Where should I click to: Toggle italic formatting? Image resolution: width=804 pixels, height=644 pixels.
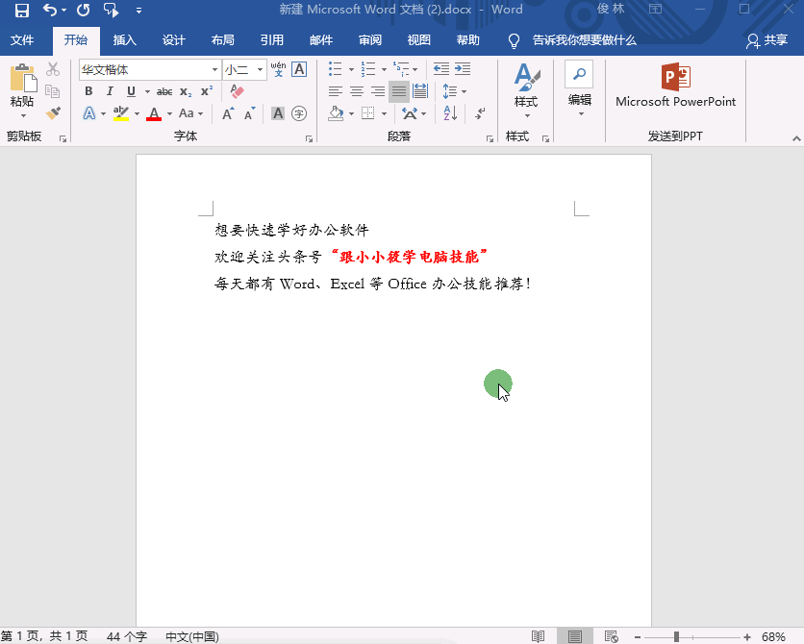point(110,91)
